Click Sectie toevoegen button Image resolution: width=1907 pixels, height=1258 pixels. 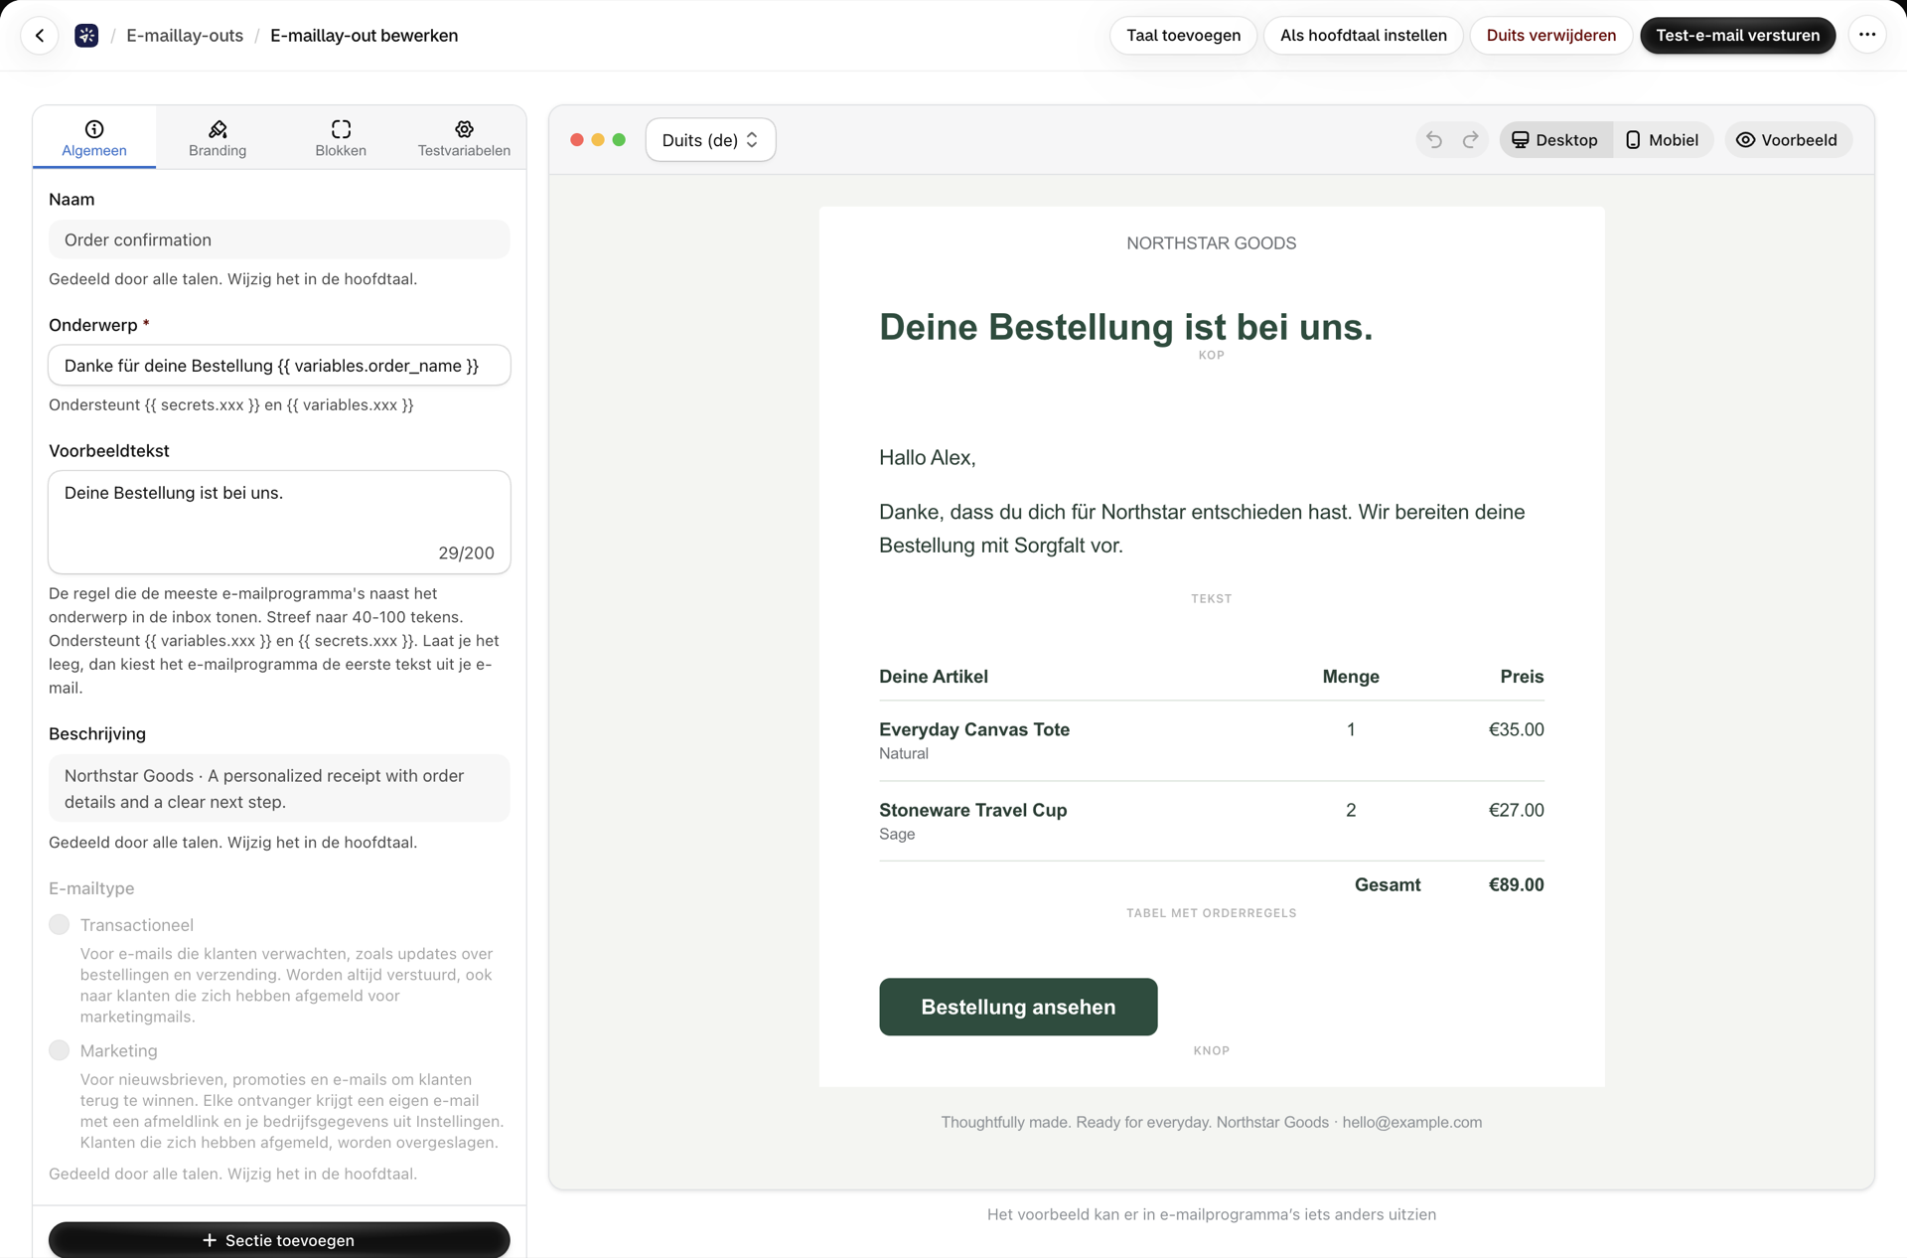point(279,1240)
